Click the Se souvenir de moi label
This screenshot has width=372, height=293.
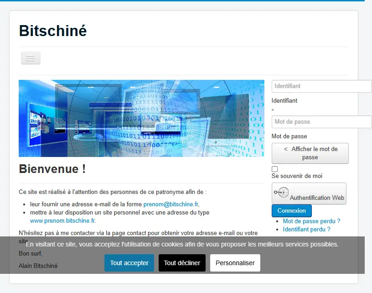click(297, 176)
